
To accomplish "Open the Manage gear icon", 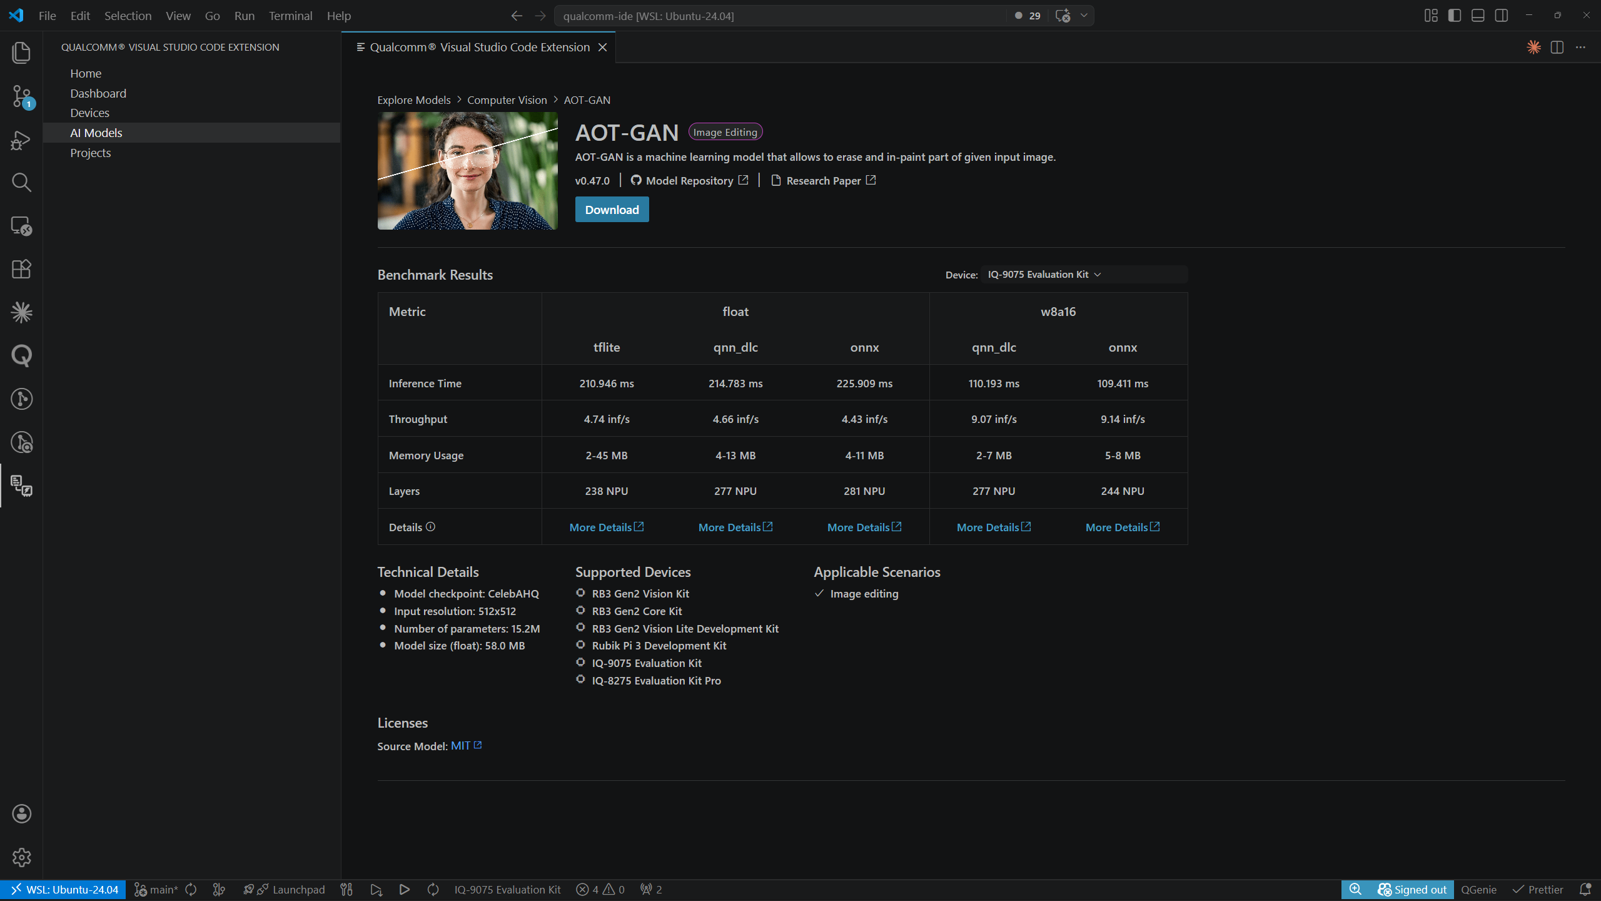I will tap(21, 857).
